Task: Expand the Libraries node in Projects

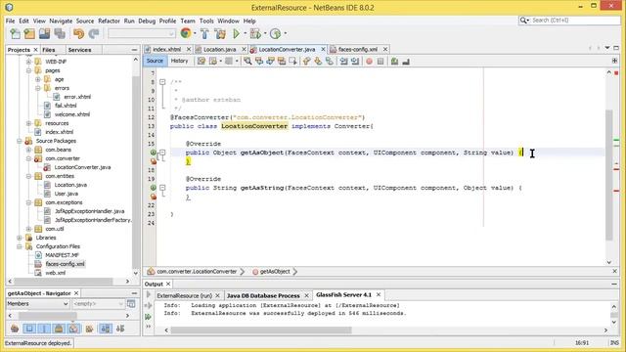Action: (20, 238)
